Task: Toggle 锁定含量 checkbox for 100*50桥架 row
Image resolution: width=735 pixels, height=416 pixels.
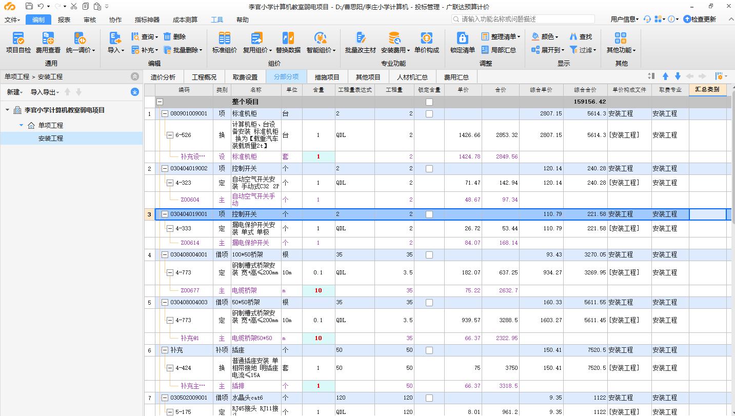Action: (x=429, y=255)
